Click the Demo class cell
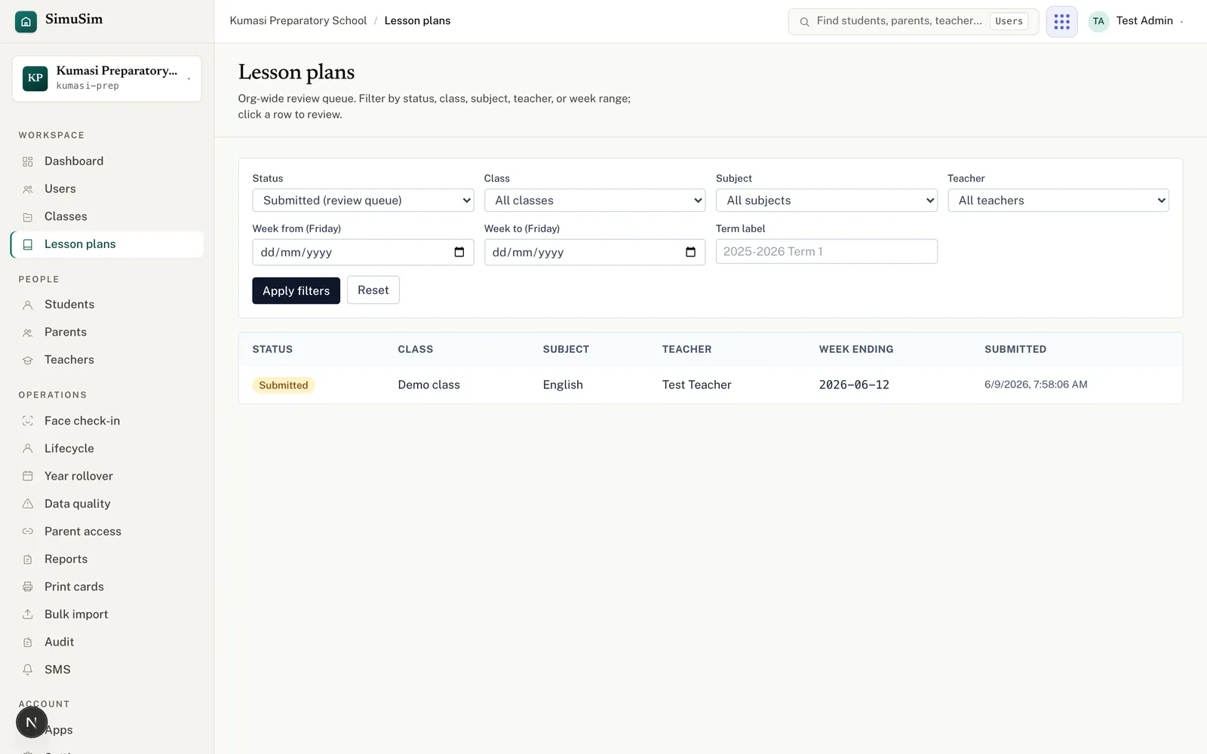The width and height of the screenshot is (1207, 754). pyautogui.click(x=428, y=385)
